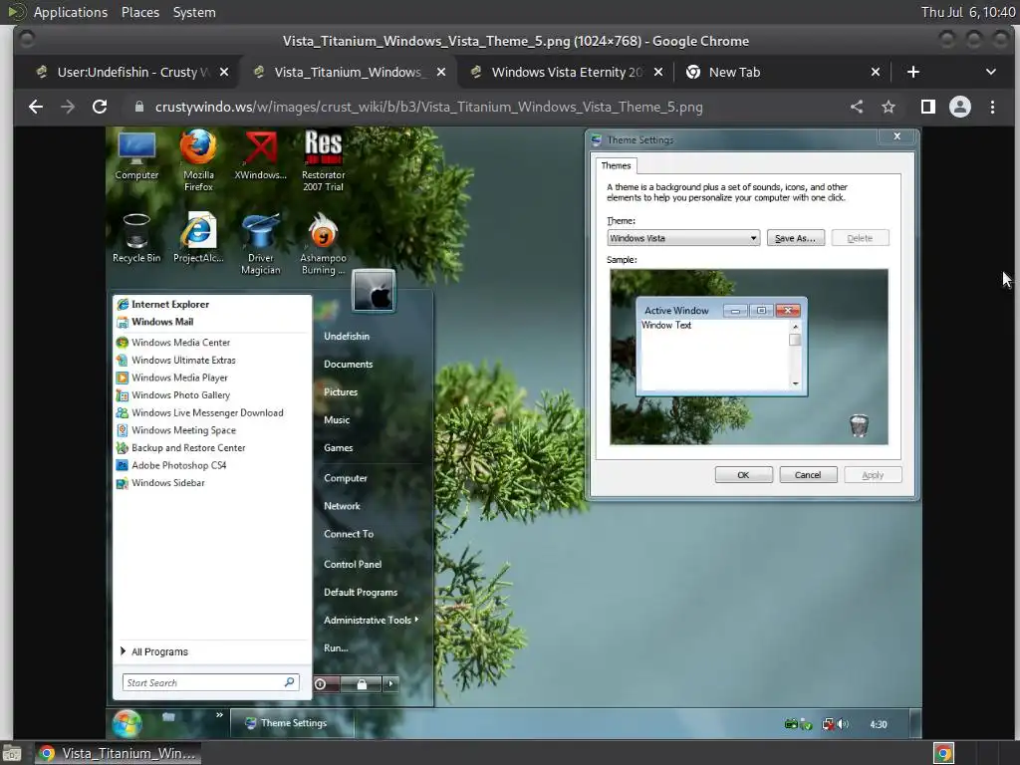Click the Vista Start orb
1020x765 pixels.
click(127, 723)
